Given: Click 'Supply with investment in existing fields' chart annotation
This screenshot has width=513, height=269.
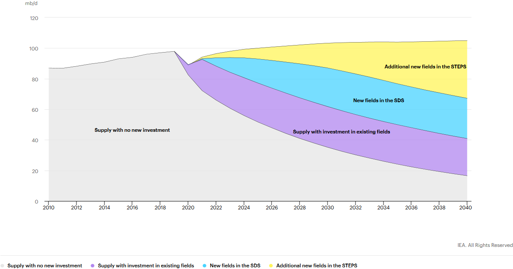Looking at the screenshot, I should coord(341,132).
